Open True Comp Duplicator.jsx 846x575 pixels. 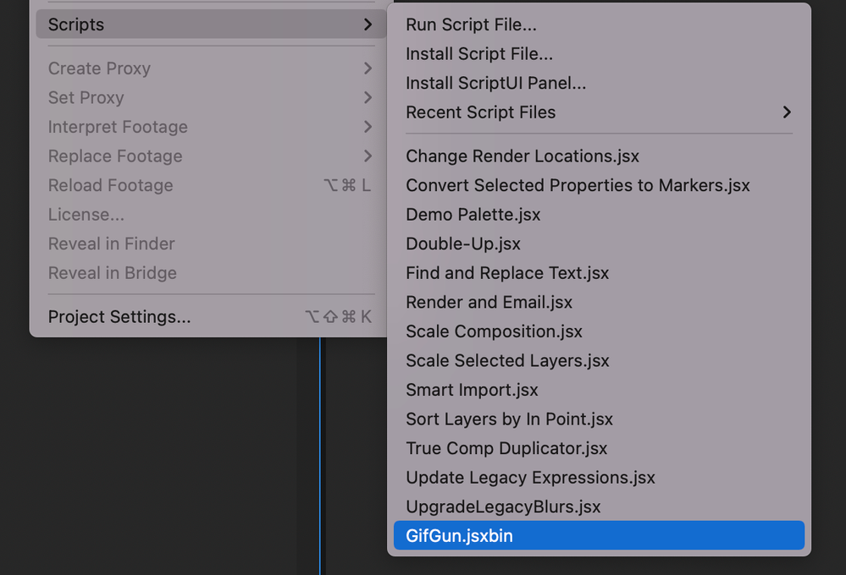click(x=506, y=448)
